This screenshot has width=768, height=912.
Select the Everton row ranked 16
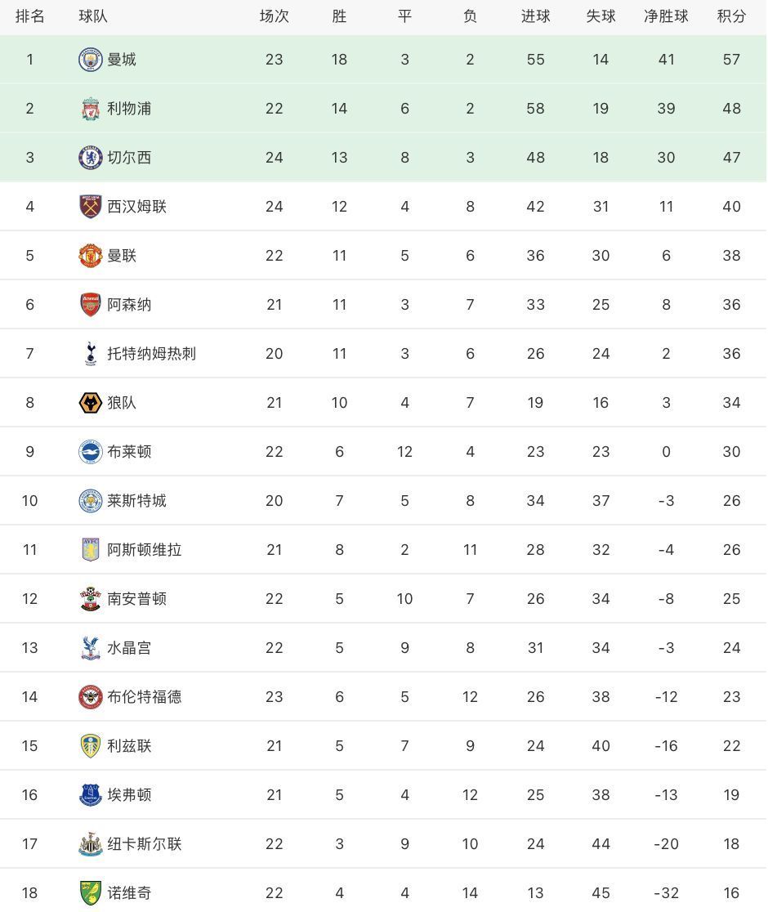pos(384,795)
